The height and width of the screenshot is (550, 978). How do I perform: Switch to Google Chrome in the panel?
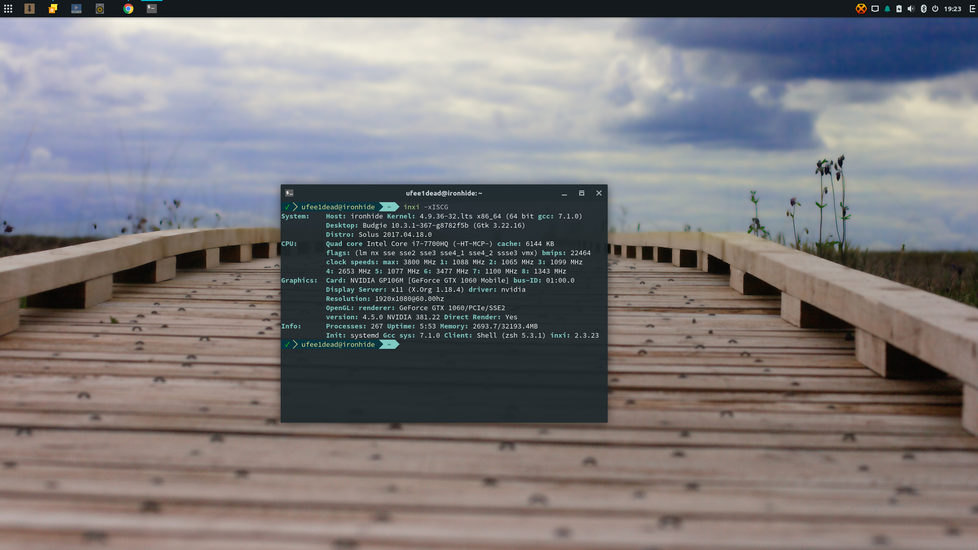(x=128, y=9)
